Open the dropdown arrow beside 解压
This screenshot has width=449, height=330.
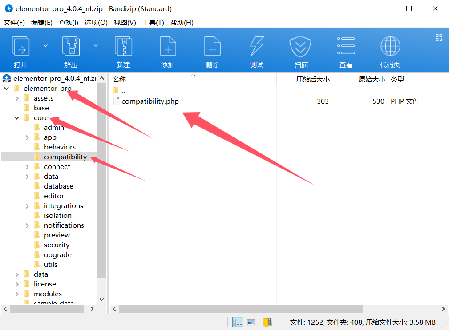click(96, 45)
